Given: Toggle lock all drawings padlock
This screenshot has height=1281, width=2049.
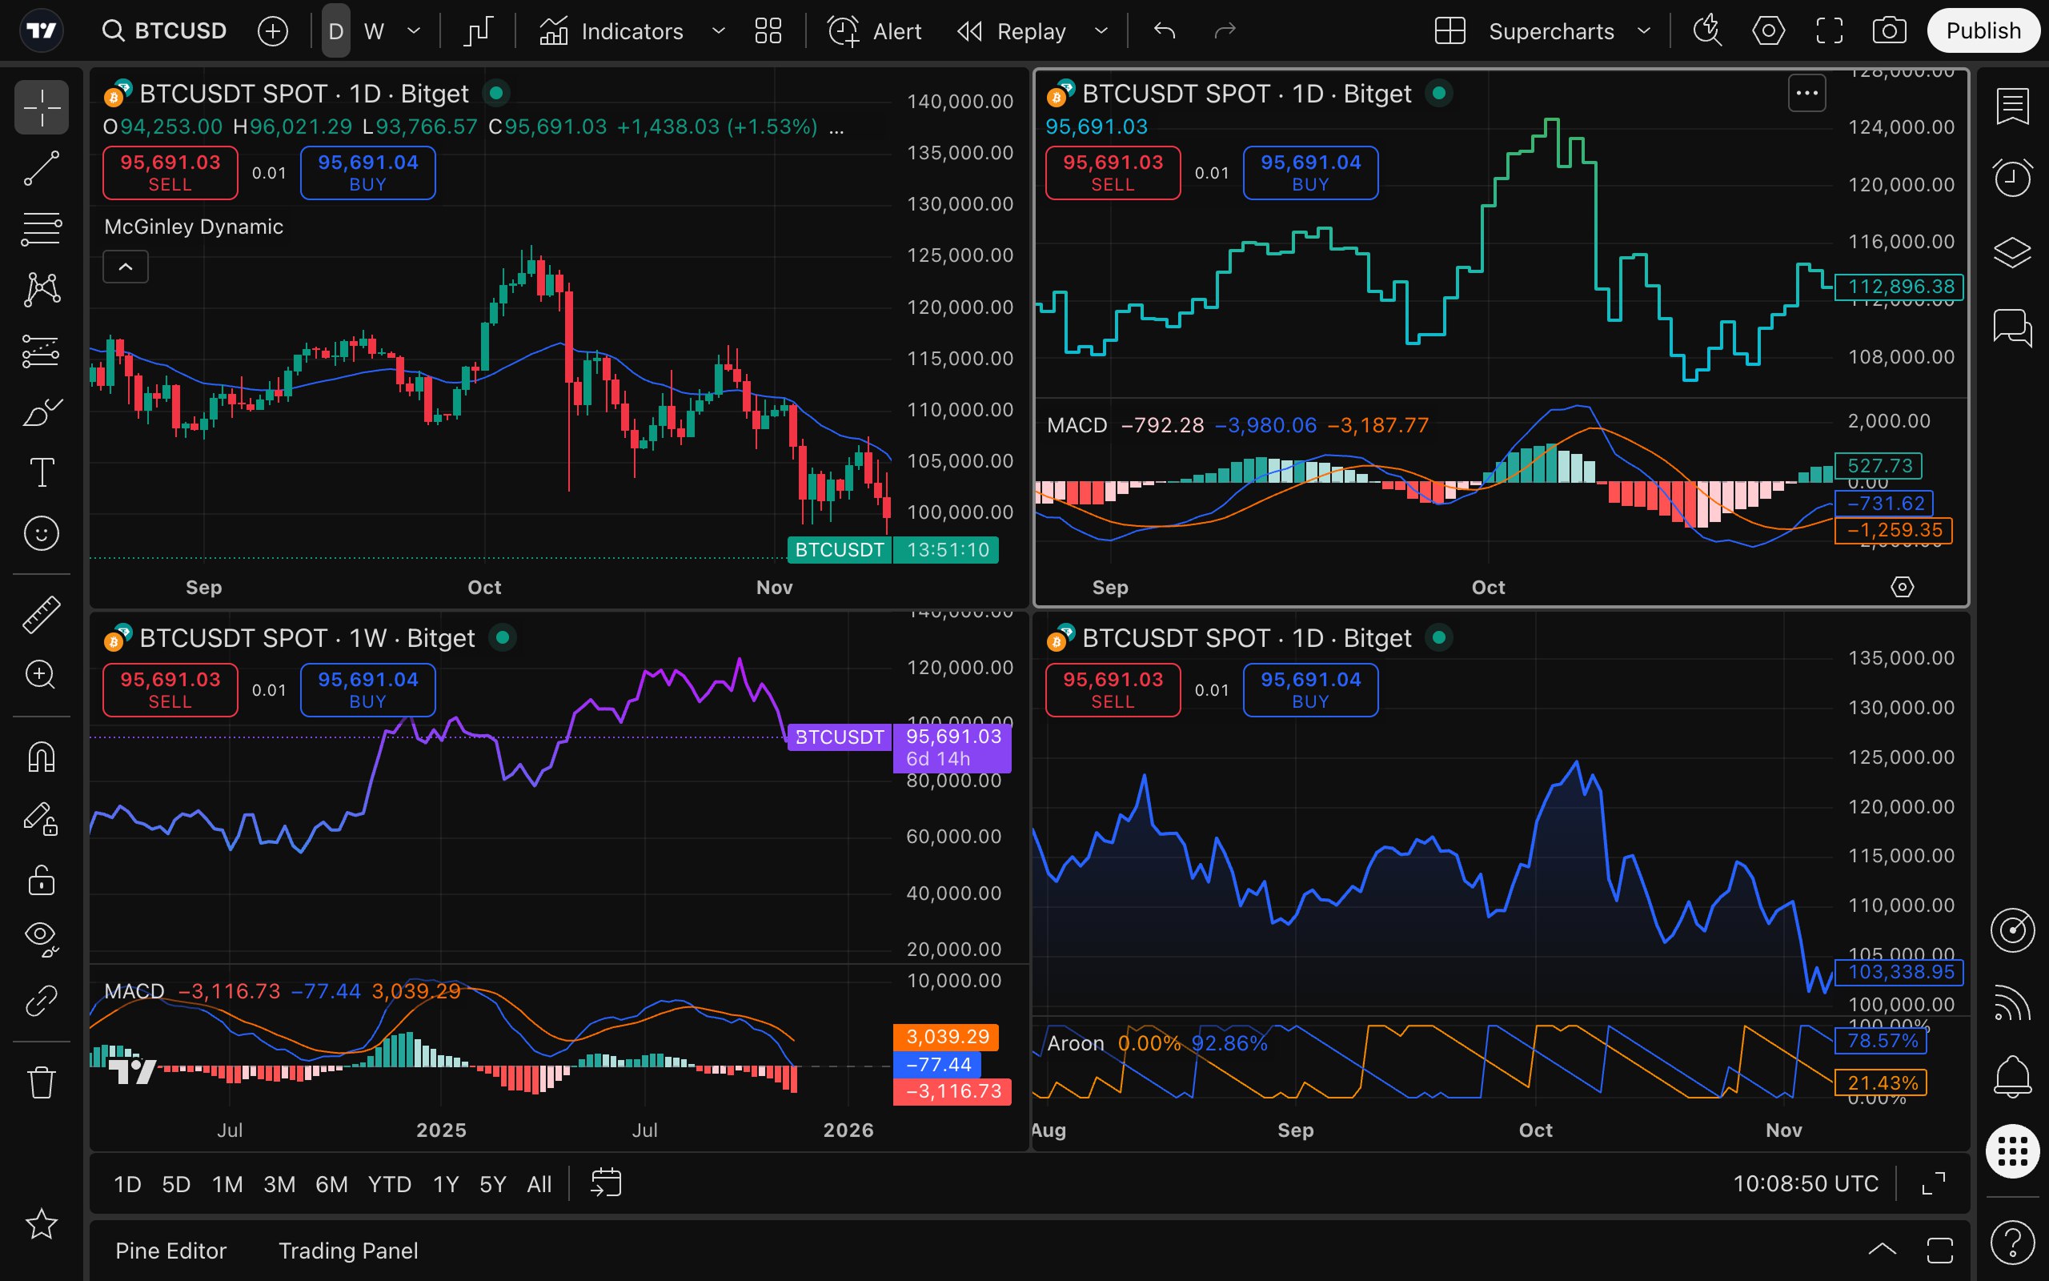Looking at the screenshot, I should [41, 880].
